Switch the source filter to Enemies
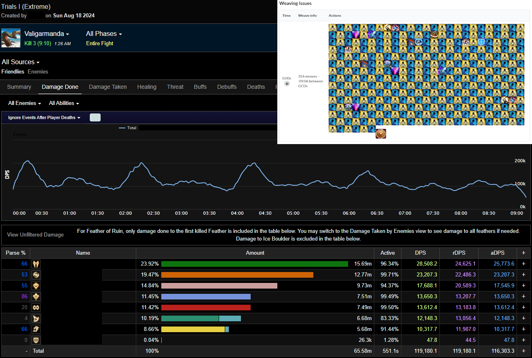 [x=38, y=71]
